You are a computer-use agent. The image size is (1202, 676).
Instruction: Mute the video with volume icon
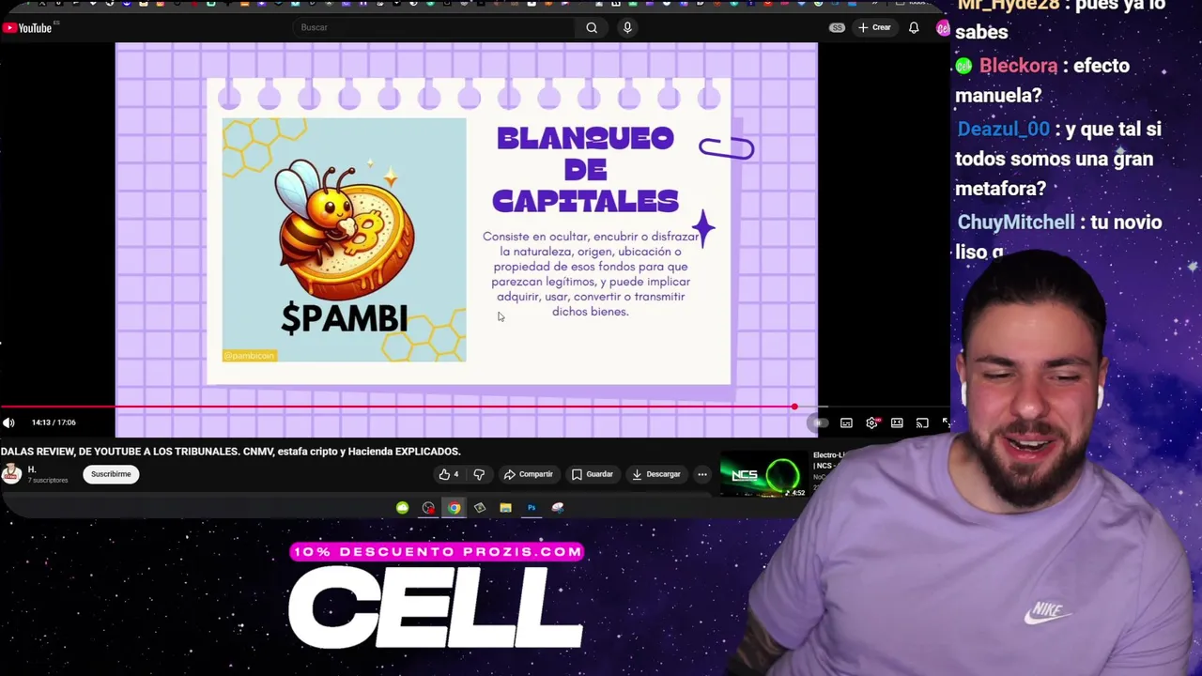click(x=9, y=422)
